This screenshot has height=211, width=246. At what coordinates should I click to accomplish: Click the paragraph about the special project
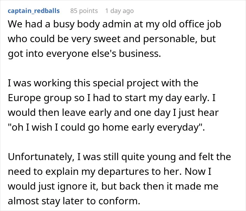113,105
